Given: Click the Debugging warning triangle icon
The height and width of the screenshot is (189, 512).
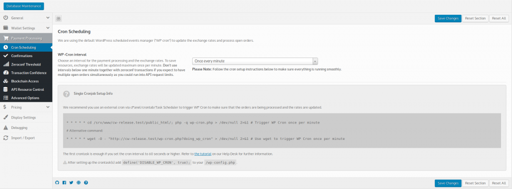Looking at the screenshot, I should point(5,127).
